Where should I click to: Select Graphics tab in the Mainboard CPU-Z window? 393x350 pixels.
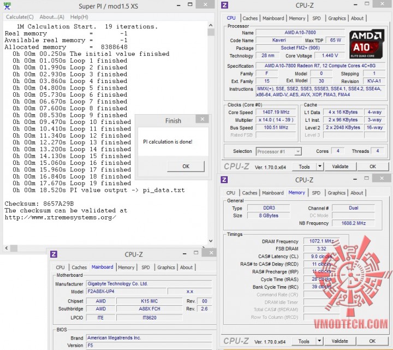pos(166,267)
